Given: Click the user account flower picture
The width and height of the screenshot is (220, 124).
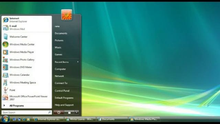Looking at the screenshot, I should [x=67, y=15].
